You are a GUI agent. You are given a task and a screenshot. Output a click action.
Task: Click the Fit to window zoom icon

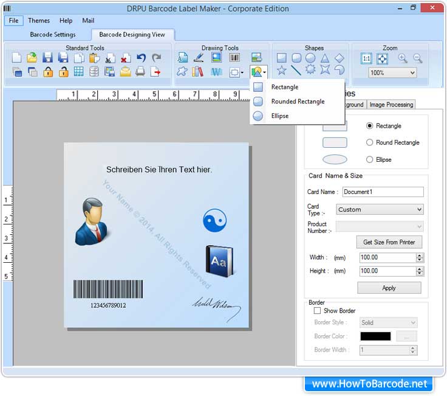pos(382,59)
